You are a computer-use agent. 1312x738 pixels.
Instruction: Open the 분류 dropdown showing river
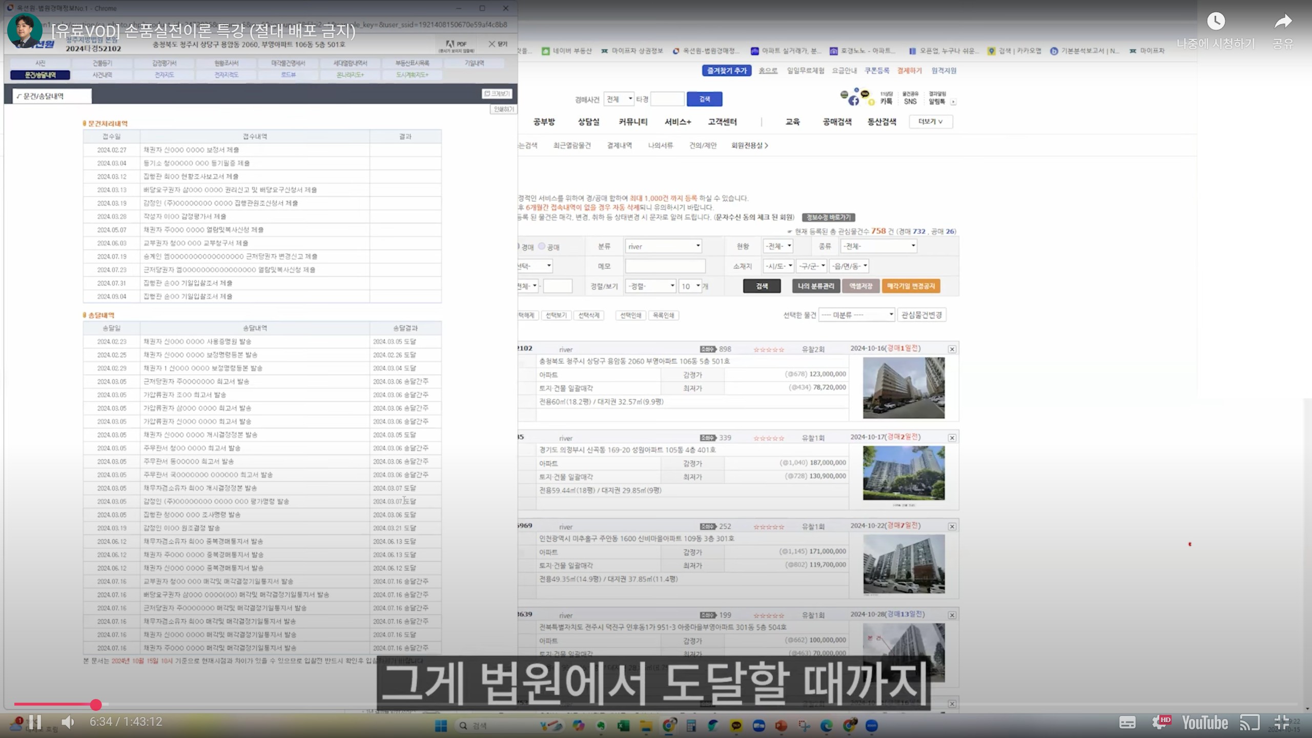(x=663, y=247)
